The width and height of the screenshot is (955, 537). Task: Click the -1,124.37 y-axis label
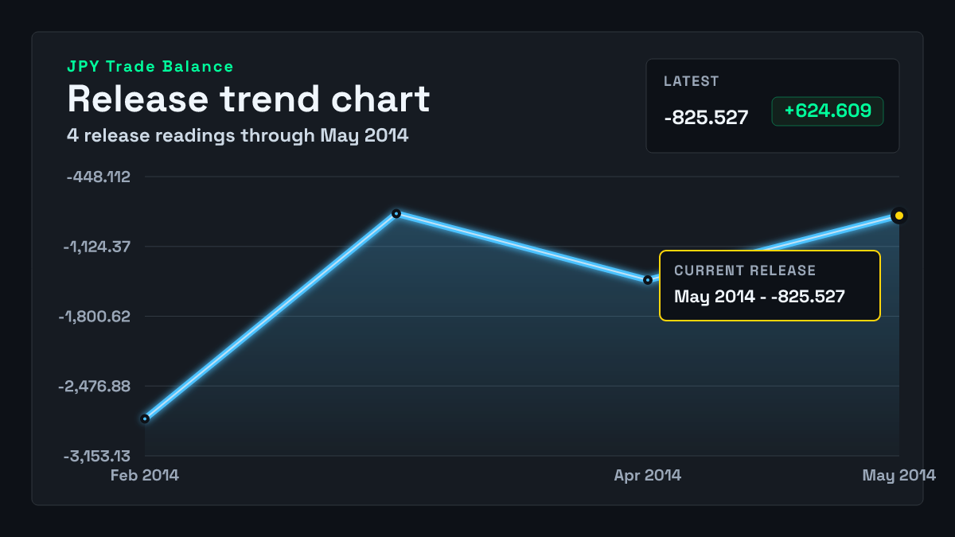(x=96, y=247)
